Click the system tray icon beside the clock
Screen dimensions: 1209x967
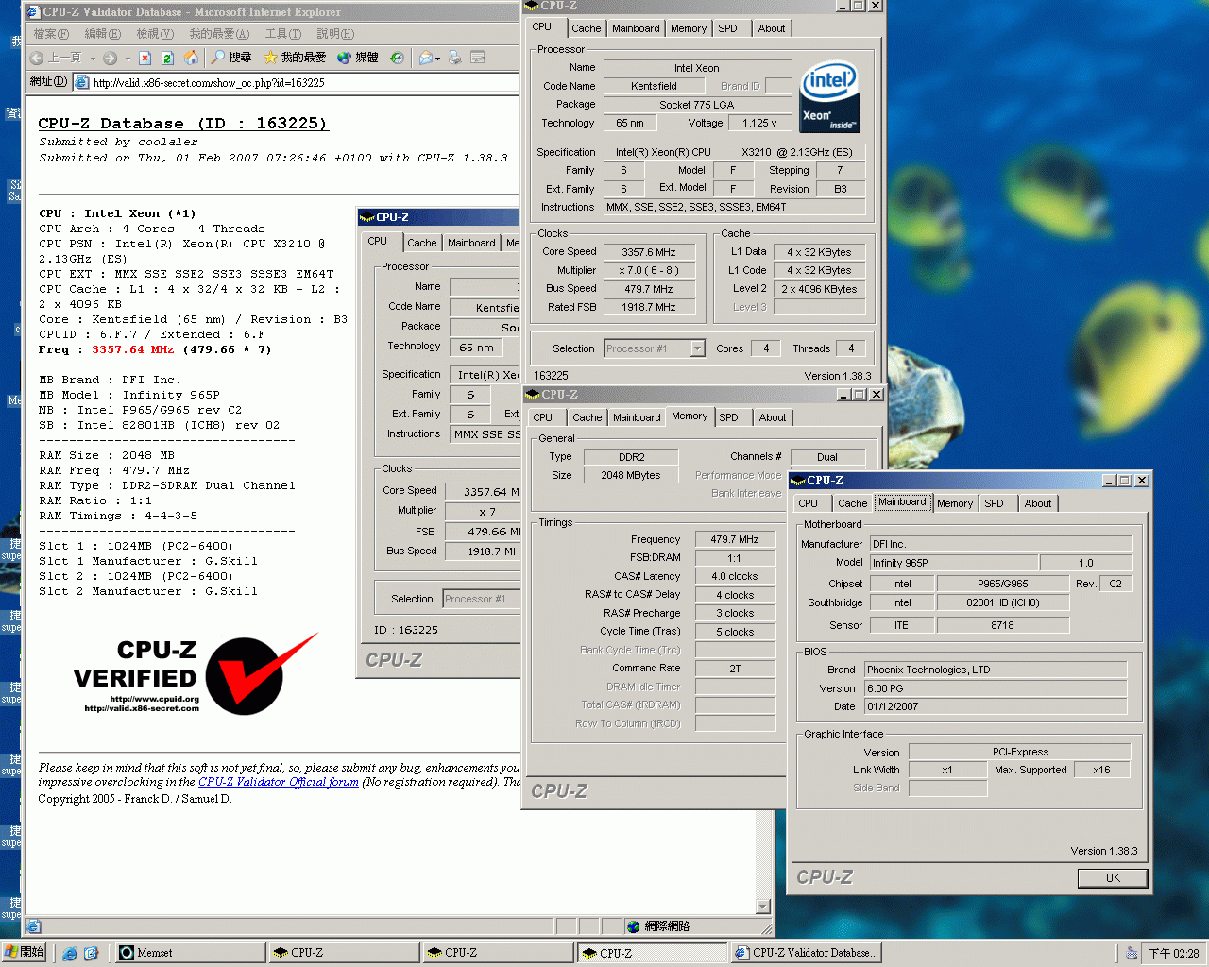(1132, 953)
